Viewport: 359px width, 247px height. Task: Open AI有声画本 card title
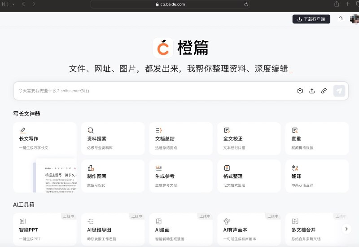[235, 230]
